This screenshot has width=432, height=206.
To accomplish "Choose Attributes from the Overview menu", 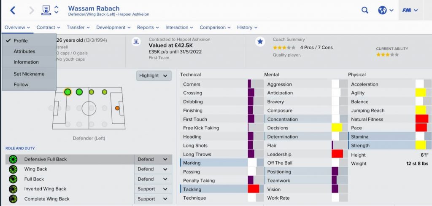I will 24,51.
